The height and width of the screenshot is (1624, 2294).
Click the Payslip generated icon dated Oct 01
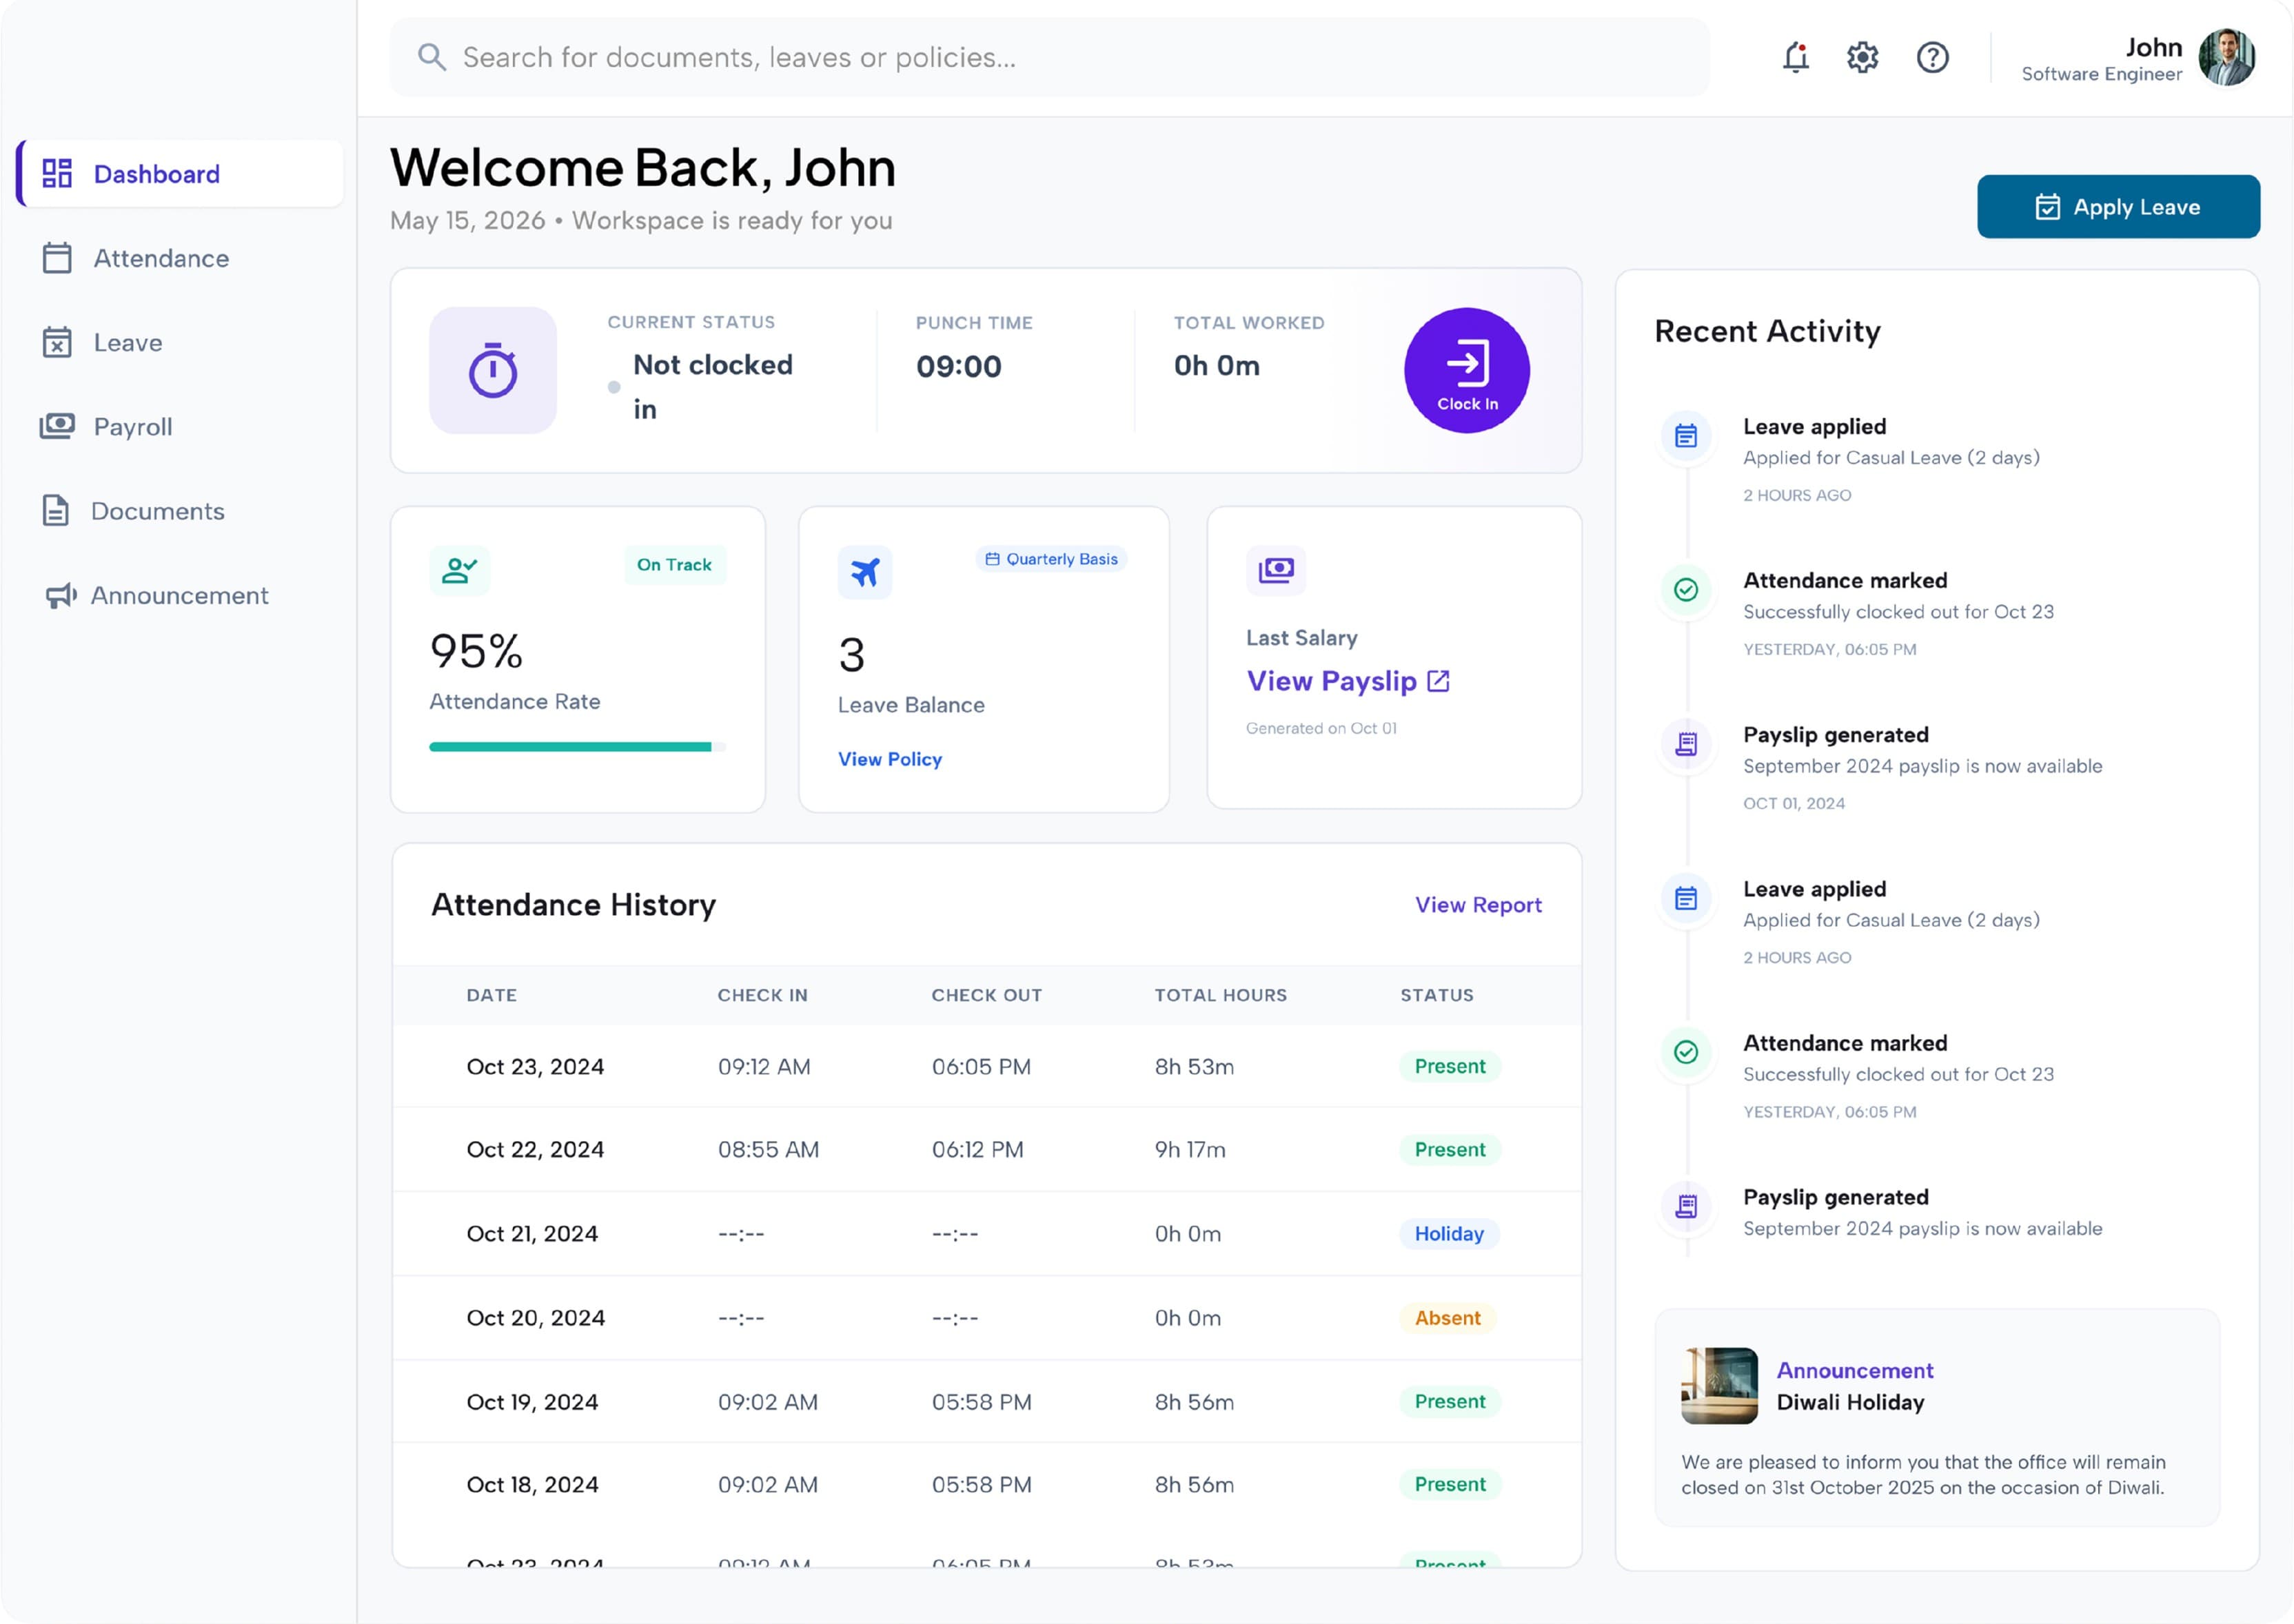pos(1686,744)
